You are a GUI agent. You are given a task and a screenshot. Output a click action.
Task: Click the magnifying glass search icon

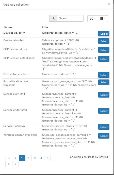point(53,18)
